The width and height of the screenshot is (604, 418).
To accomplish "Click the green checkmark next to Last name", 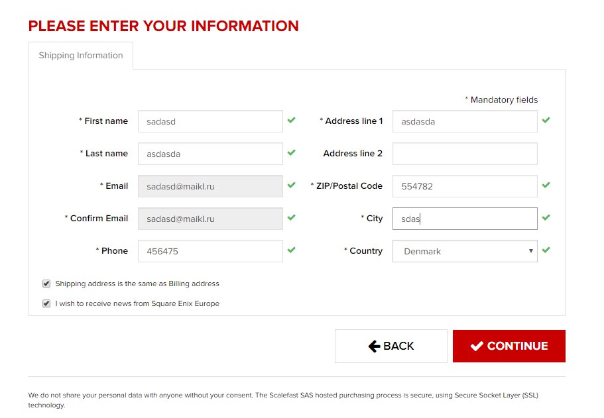I will 292,153.
